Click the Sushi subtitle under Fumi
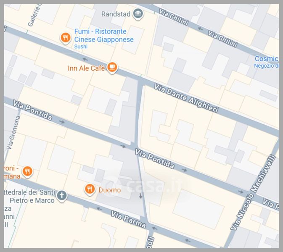Viewport: 283px width, 252px height. click(81, 47)
